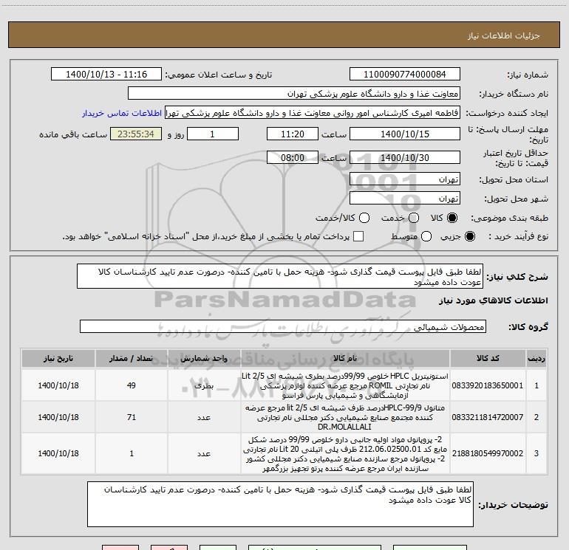569x550 pixels.
Task: Click the عدد unit cell in row 3
Action: [204, 453]
